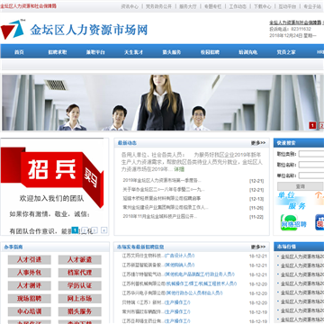Click the 人才引进 button
The image size is (324, 324).
[30, 260]
